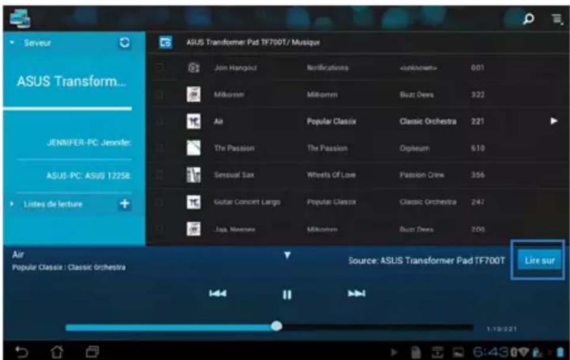Click the Wheels Of Love album name
This screenshot has width=570, height=360.
(331, 176)
